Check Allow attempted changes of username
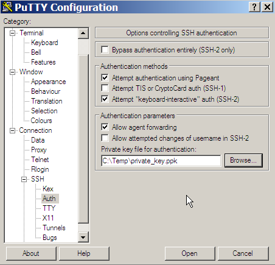 click(x=105, y=138)
